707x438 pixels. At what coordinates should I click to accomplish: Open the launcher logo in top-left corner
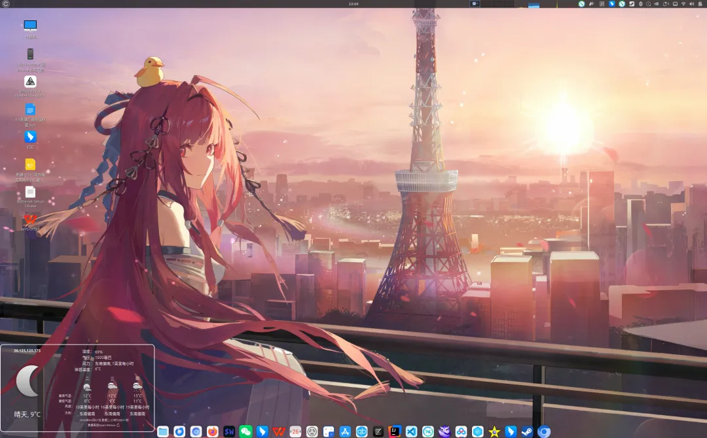pos(6,4)
